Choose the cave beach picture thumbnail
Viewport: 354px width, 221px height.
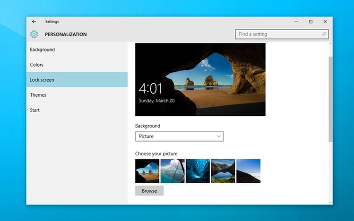pyautogui.click(x=147, y=171)
